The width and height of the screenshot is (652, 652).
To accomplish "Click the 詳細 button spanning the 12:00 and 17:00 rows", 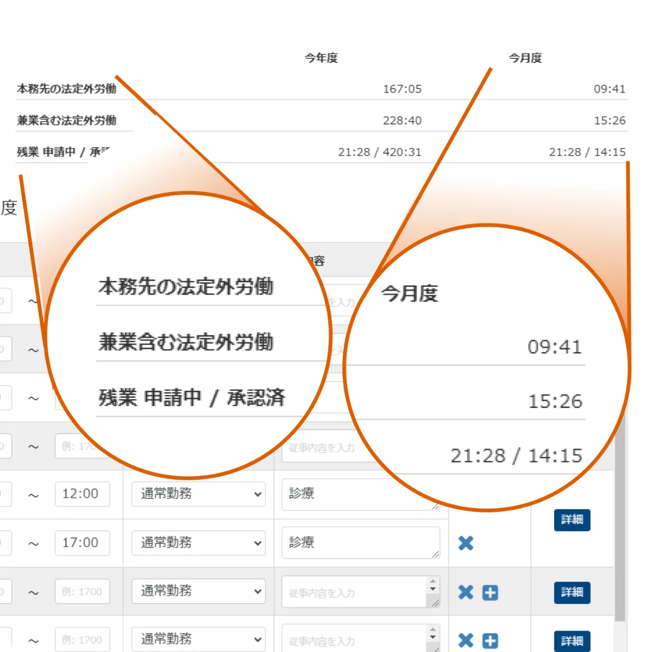I will 572,520.
